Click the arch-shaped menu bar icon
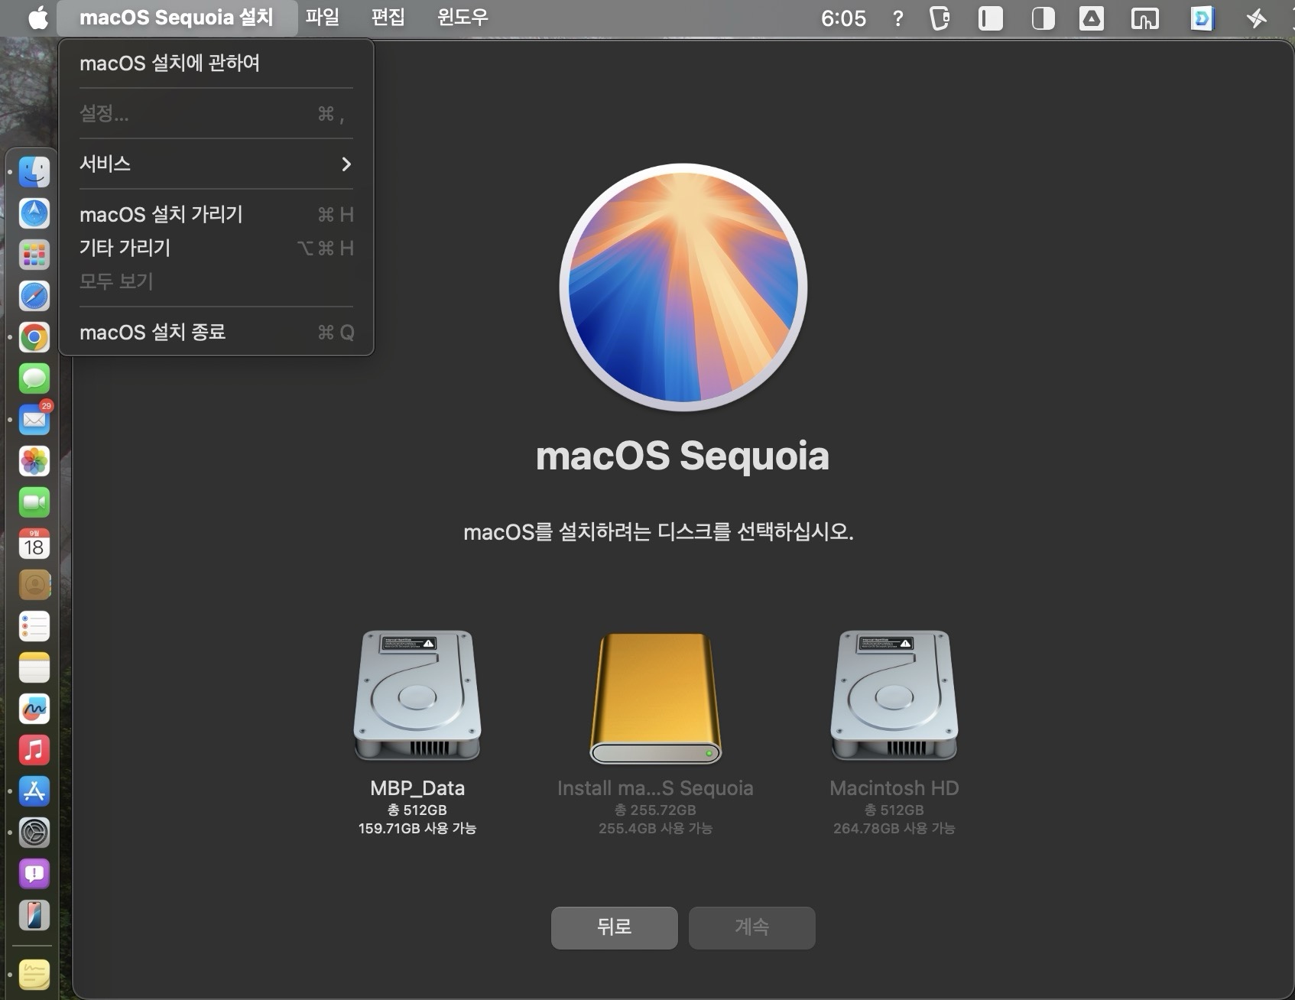1295x1000 pixels. tap(1144, 18)
